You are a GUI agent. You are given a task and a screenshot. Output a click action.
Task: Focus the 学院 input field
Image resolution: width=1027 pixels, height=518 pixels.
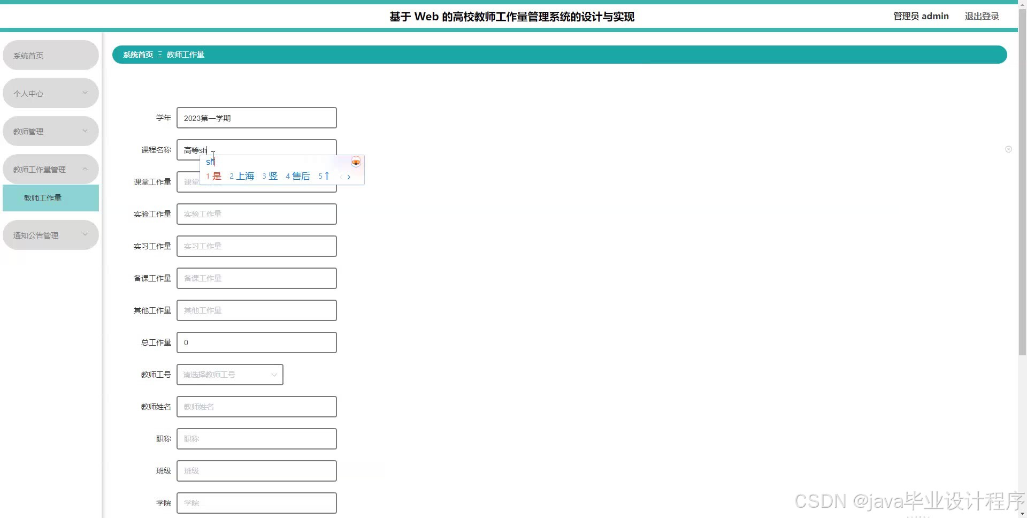tap(257, 503)
